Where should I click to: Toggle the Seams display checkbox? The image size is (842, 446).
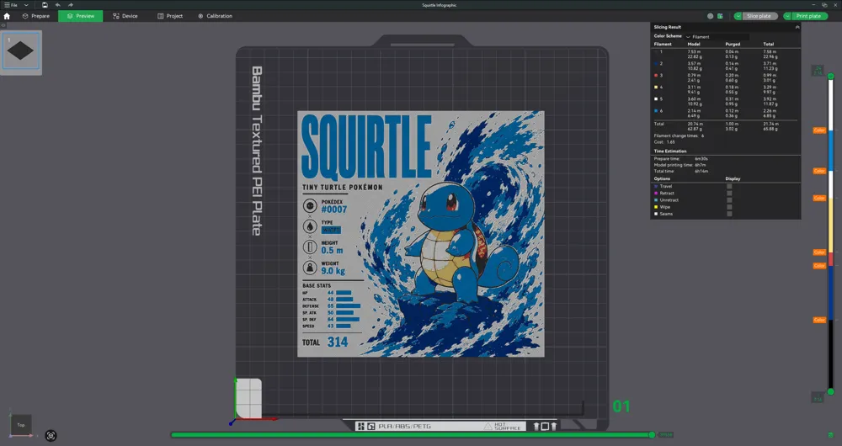tap(729, 214)
